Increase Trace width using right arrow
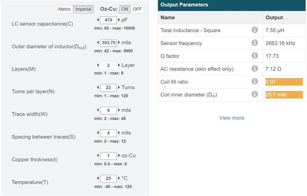The width and height of the screenshot is (307, 196). click(x=119, y=110)
